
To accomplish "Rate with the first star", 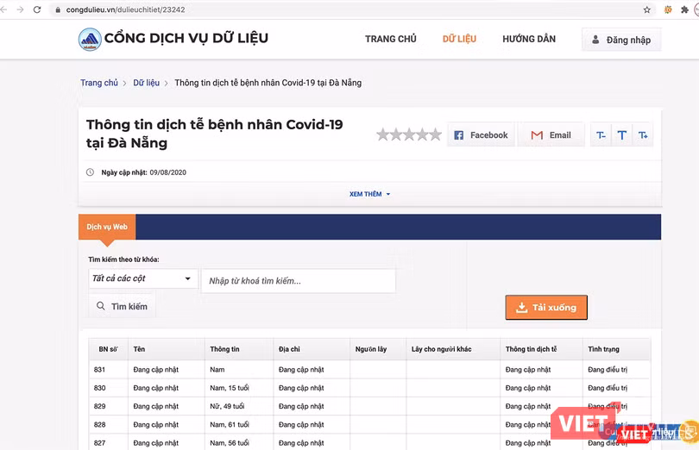I will tap(382, 134).
